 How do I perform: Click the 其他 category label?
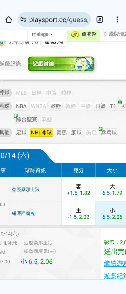(6, 133)
